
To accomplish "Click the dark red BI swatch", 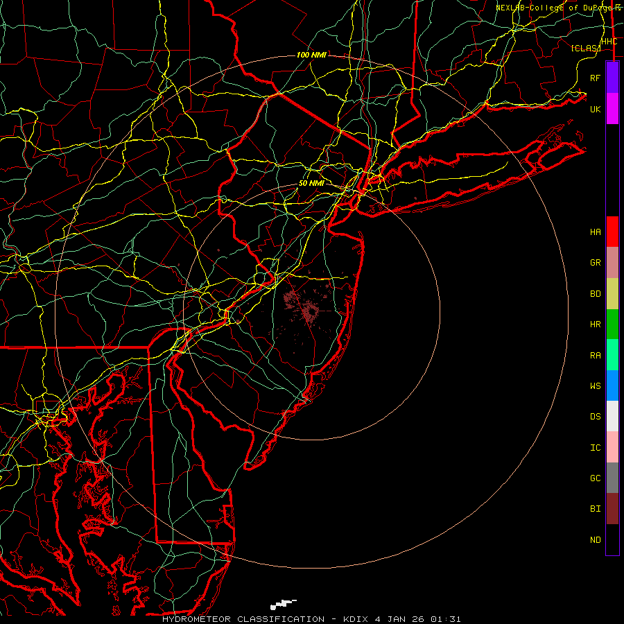I will click(612, 509).
